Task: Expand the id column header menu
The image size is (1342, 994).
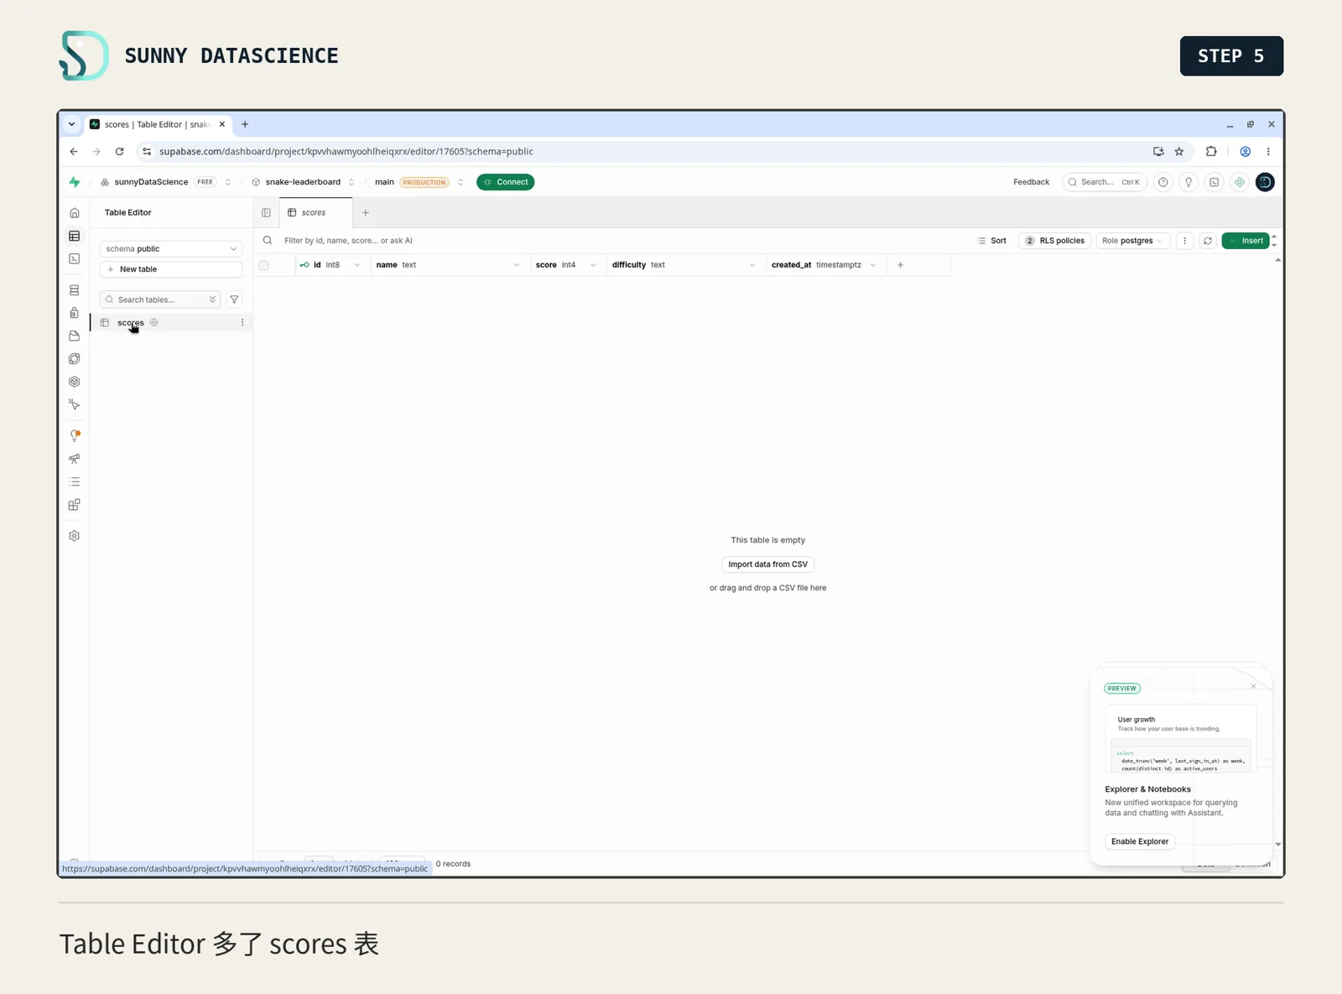Action: click(x=357, y=265)
